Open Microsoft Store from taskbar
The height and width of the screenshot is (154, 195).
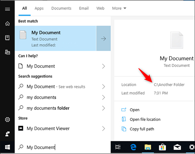pyautogui.click(x=162, y=147)
